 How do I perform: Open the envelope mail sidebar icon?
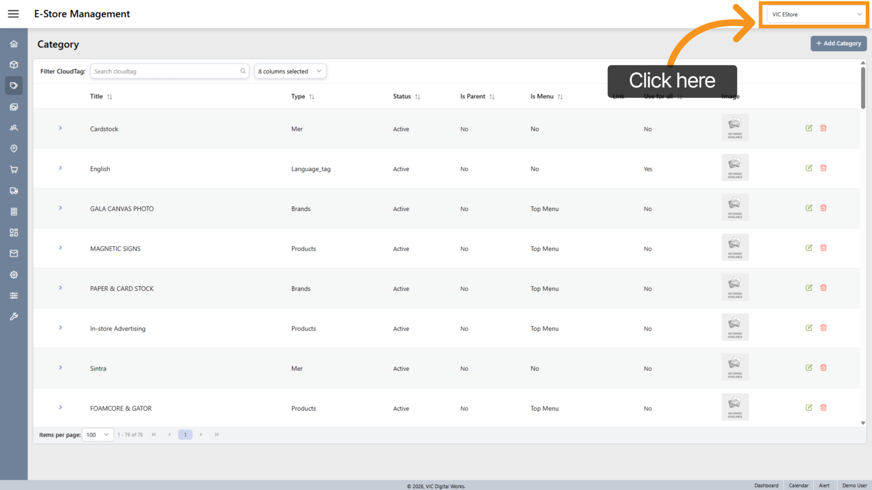pyautogui.click(x=14, y=254)
